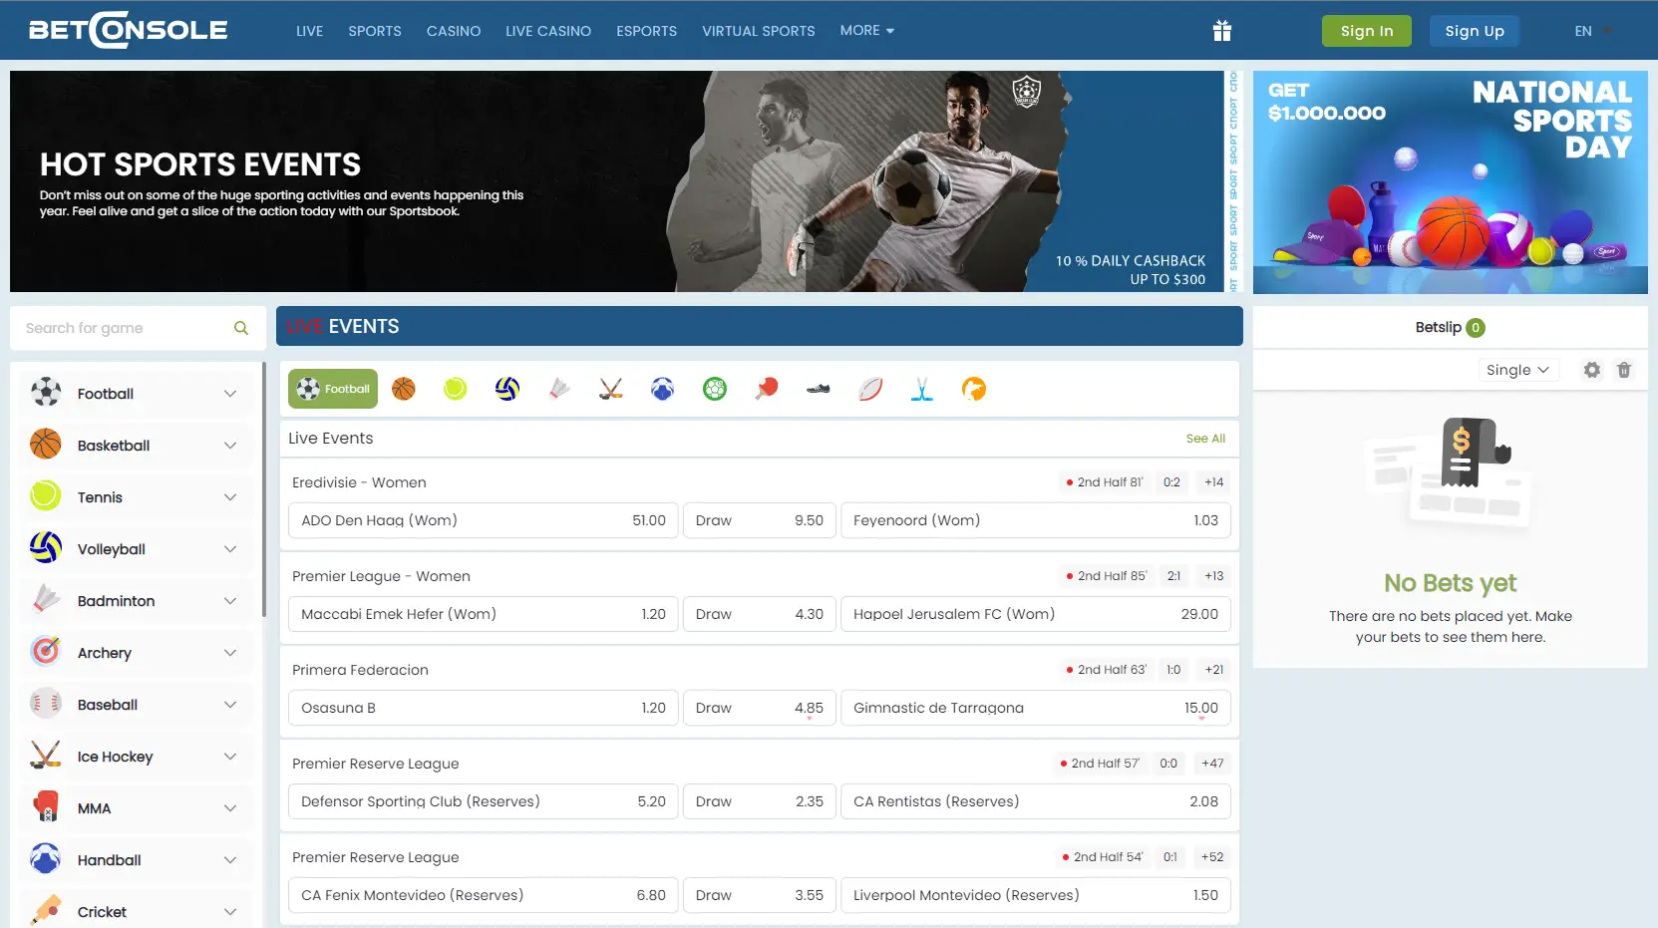
Task: Click the Handball icon in the sidebar
Action: coord(46,859)
